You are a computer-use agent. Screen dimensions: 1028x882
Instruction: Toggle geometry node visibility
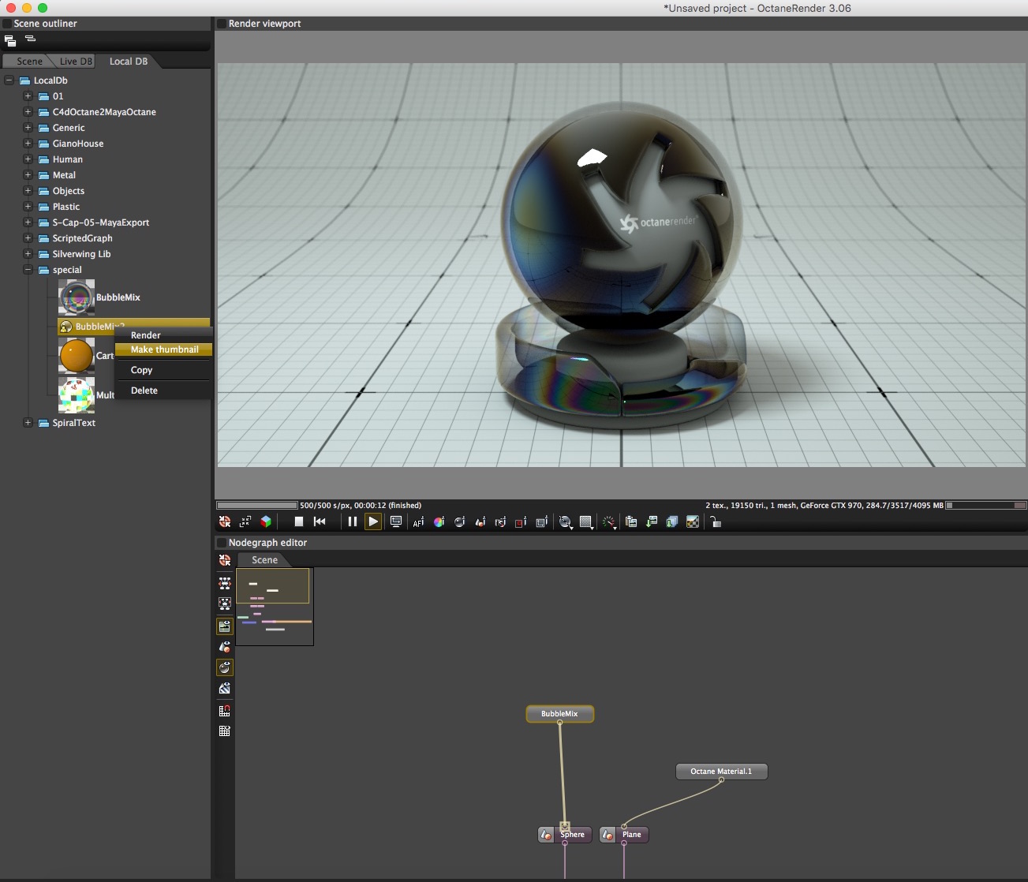[x=225, y=647]
